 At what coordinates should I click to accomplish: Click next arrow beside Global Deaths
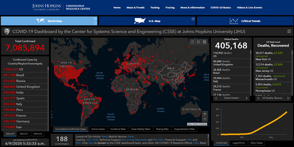point(246,98)
